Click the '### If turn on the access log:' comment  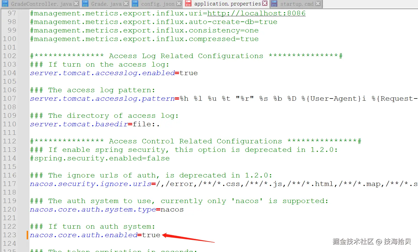coord(99,64)
